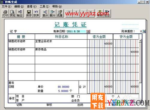Click the 输出 export toolbar icon
150x110 pixels.
coord(20,14)
